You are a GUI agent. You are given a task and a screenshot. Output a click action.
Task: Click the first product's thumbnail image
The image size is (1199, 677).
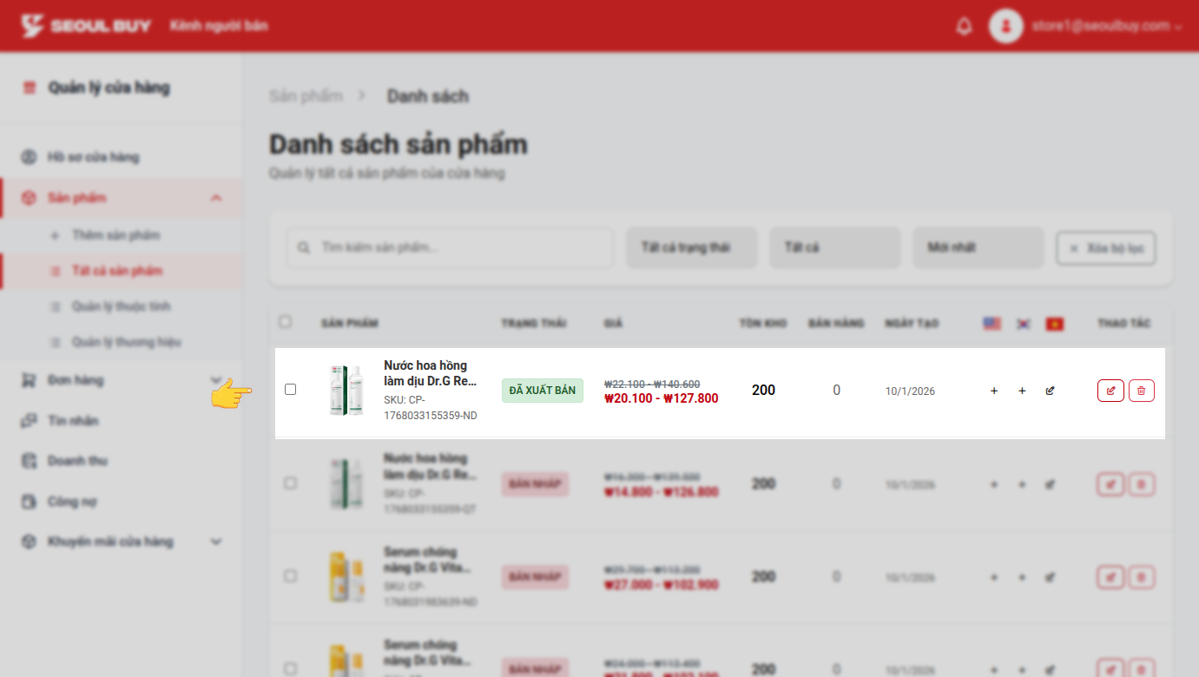(346, 391)
